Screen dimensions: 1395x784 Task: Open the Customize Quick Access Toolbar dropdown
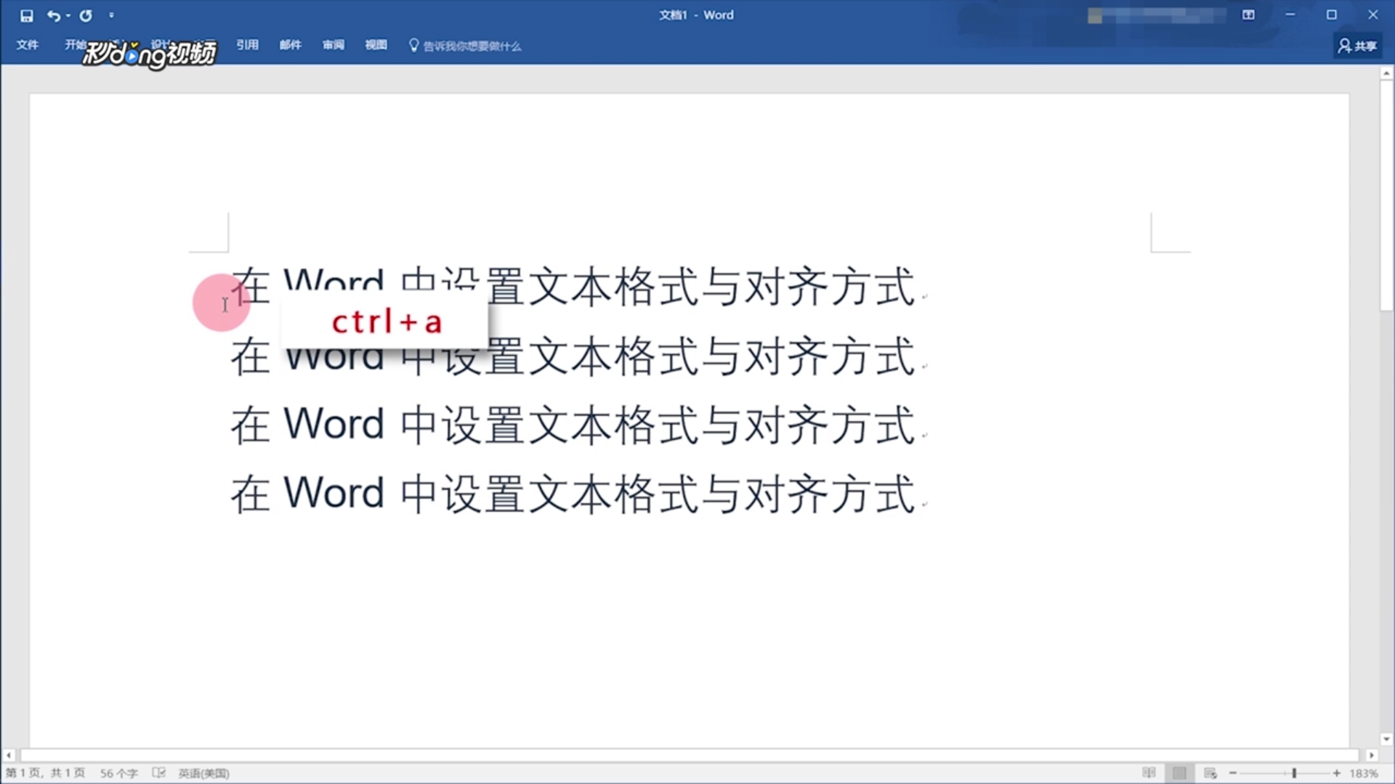point(111,15)
